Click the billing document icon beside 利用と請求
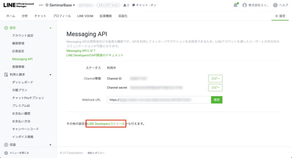Viewport: 292px width, 158px height. pos(6,75)
